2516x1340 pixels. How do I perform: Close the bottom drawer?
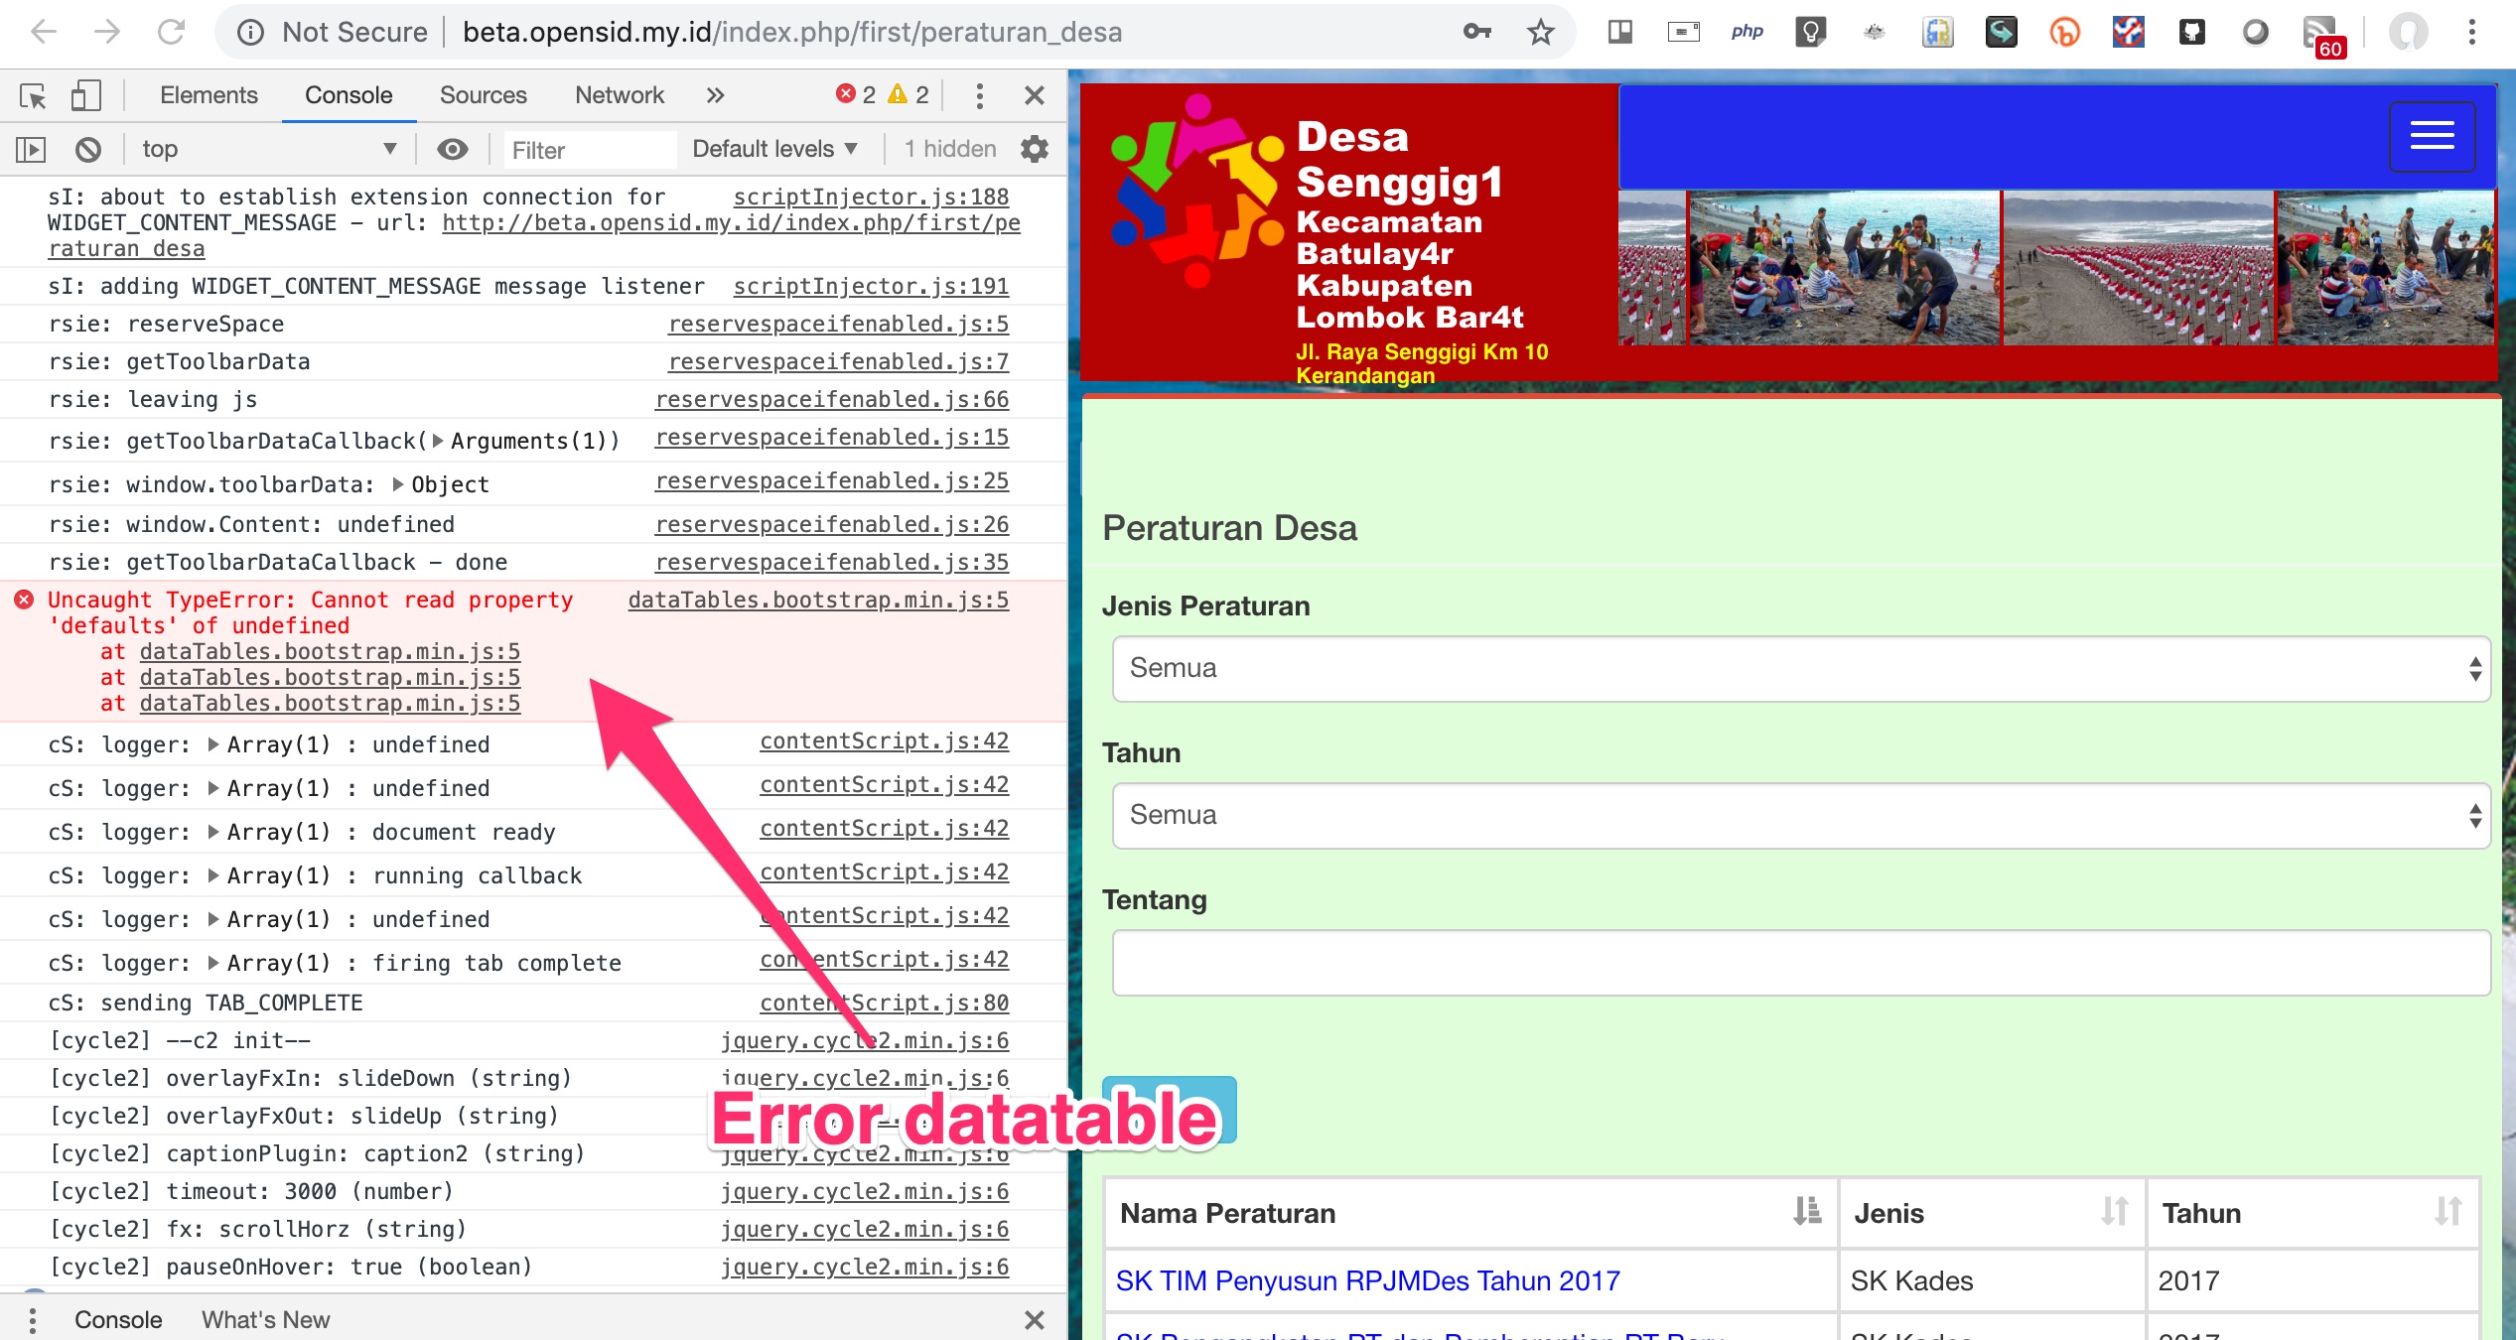coord(1034,1320)
